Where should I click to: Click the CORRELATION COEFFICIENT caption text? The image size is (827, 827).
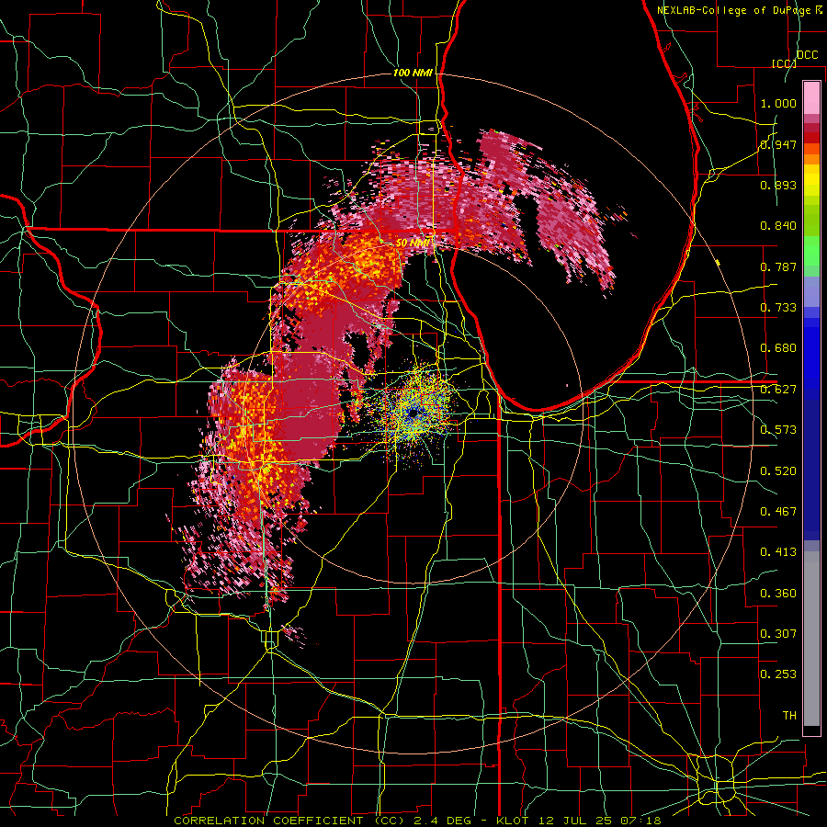click(x=269, y=821)
